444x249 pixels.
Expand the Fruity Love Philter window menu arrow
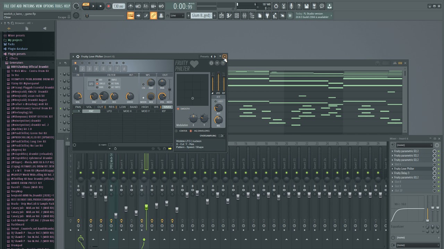[73, 56]
